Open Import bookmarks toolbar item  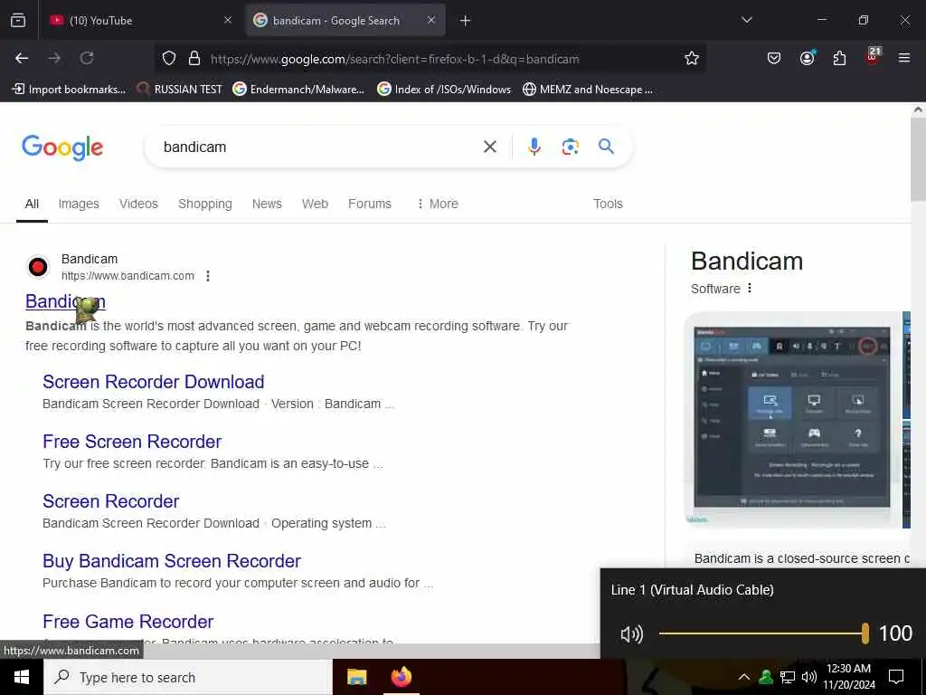(69, 90)
